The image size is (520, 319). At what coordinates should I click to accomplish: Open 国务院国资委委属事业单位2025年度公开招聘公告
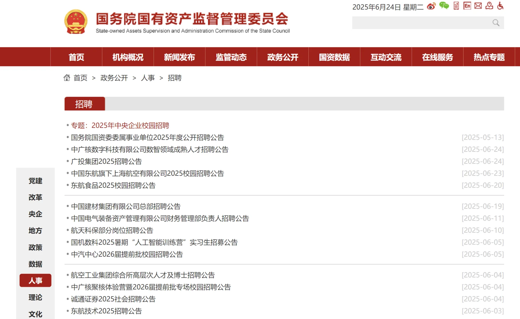(x=147, y=138)
